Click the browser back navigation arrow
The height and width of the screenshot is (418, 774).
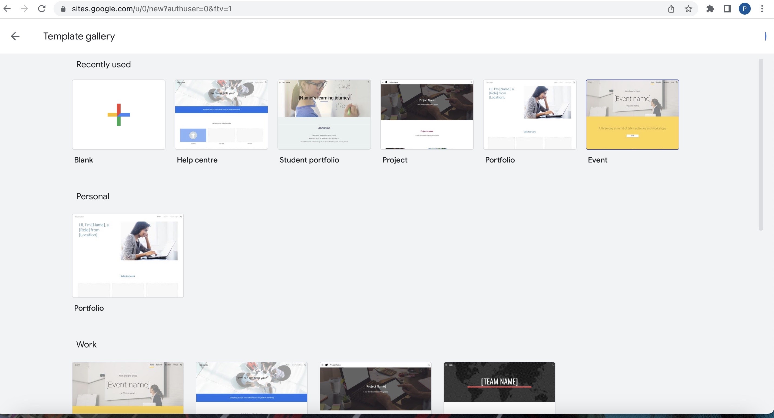7,9
